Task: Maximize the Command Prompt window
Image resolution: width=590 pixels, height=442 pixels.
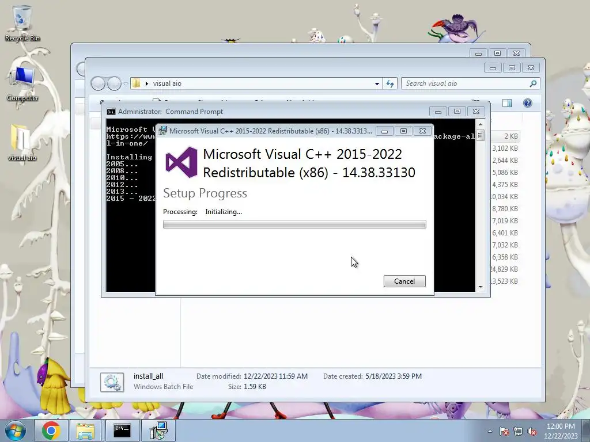Action: point(457,111)
